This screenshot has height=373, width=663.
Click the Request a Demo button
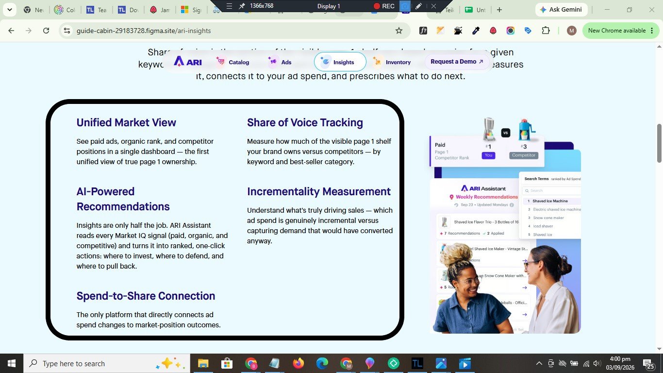(457, 62)
